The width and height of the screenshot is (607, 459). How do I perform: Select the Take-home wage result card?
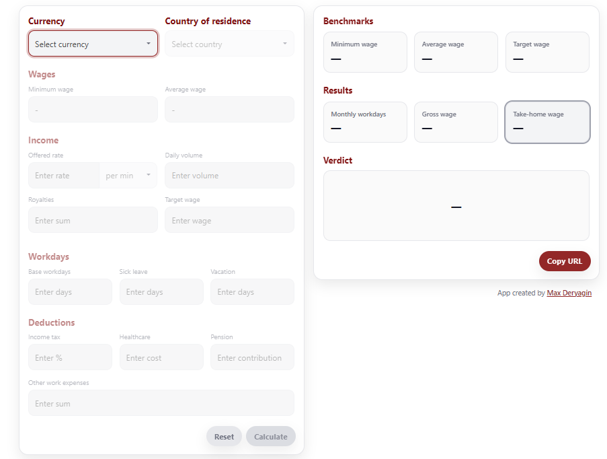(547, 122)
